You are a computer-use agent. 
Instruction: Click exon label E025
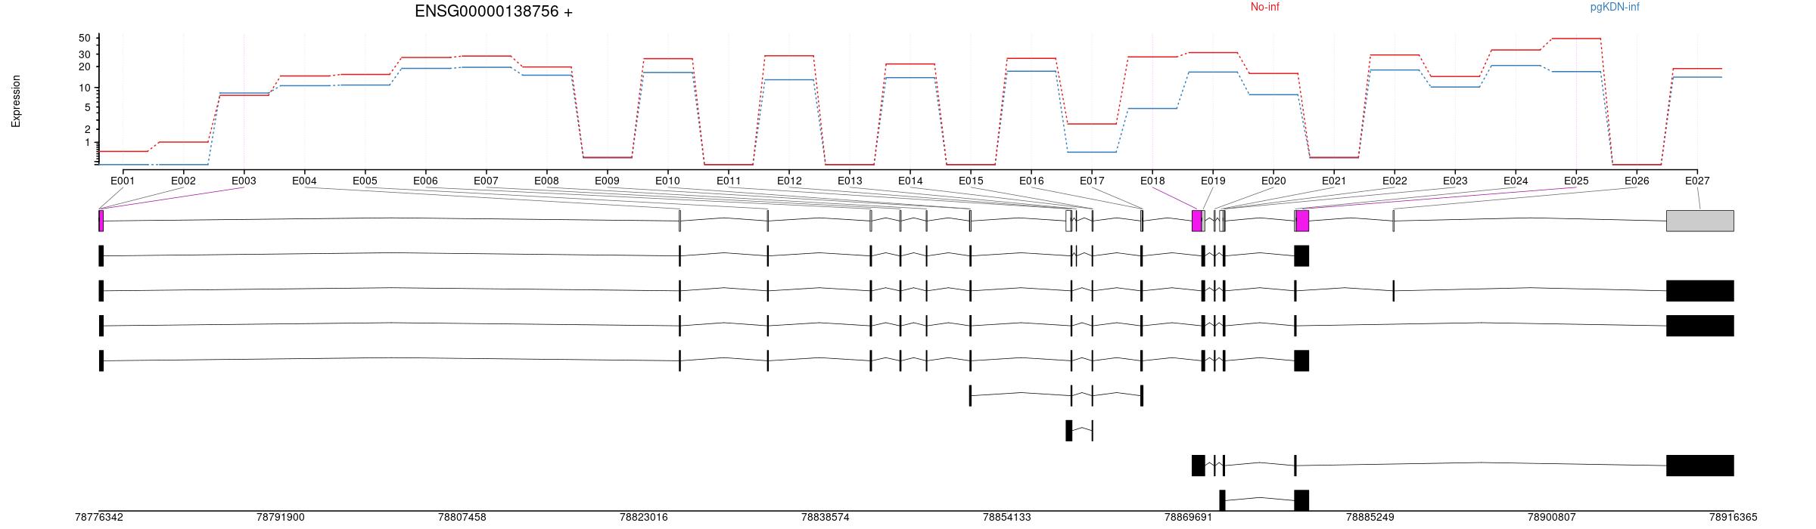1576,181
